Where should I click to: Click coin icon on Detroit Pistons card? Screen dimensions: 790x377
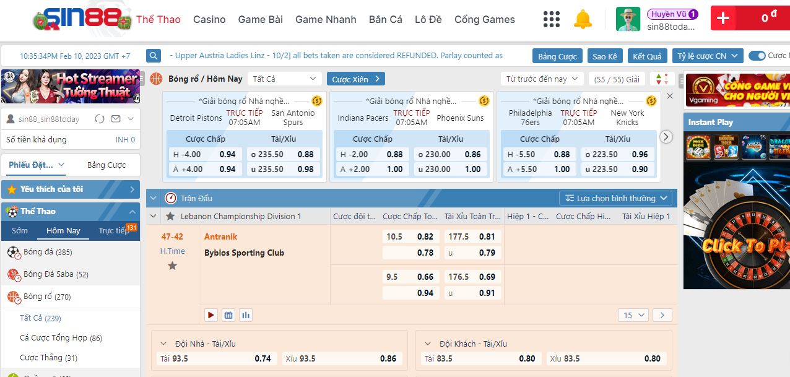point(317,101)
